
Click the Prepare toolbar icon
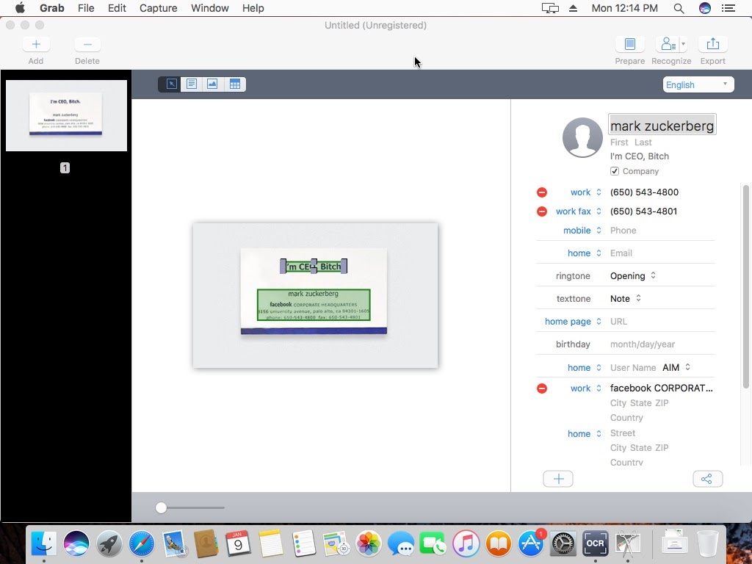(x=629, y=45)
